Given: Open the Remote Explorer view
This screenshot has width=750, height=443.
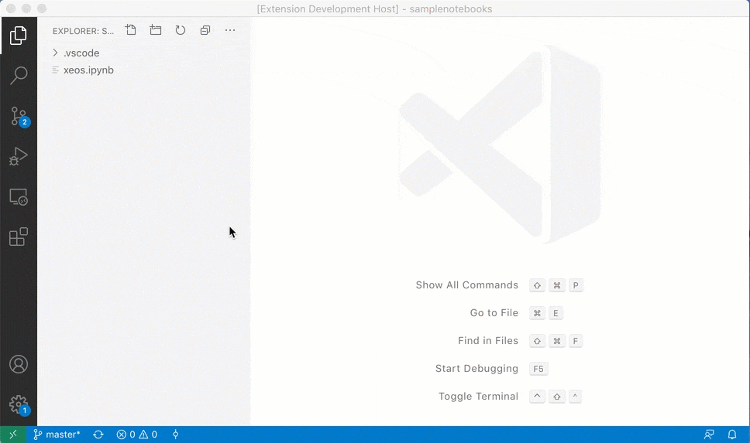Looking at the screenshot, I should coord(19,197).
